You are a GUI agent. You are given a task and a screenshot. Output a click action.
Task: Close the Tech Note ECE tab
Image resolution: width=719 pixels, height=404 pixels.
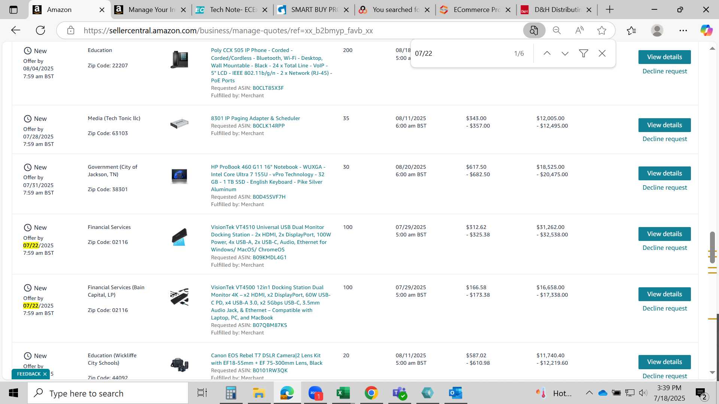(265, 10)
